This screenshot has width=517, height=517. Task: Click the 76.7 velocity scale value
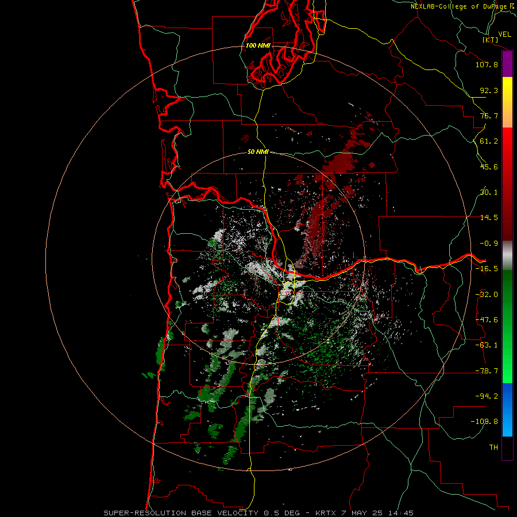[489, 115]
